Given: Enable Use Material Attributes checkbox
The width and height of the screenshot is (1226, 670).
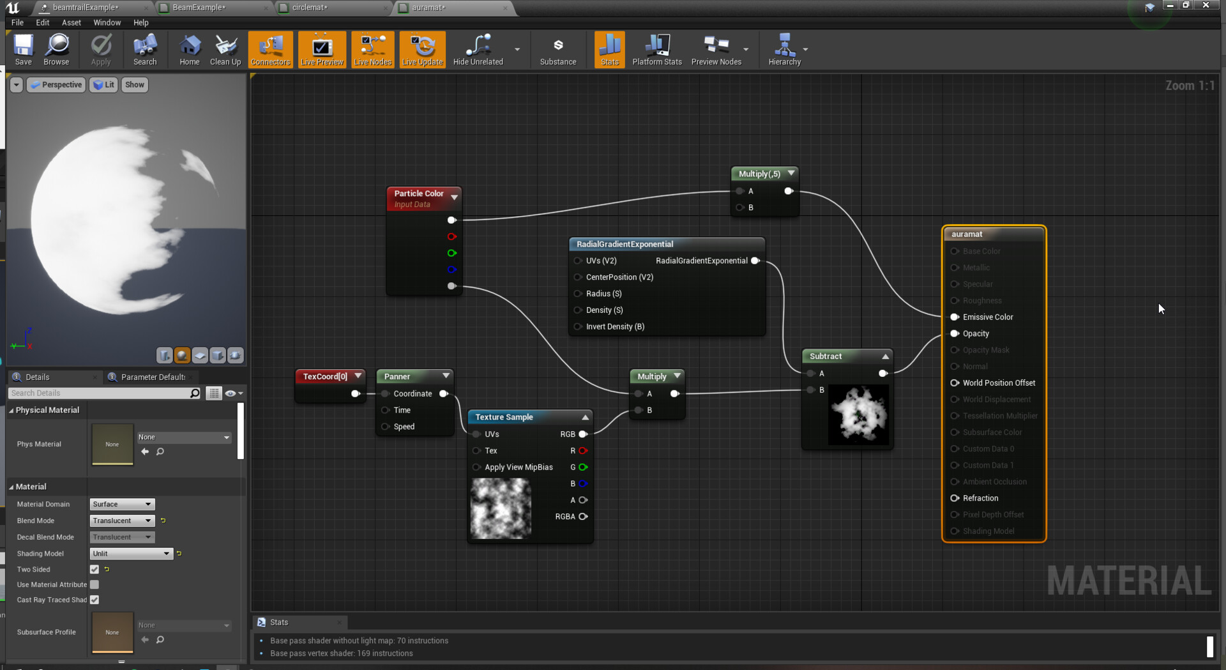Looking at the screenshot, I should point(95,584).
